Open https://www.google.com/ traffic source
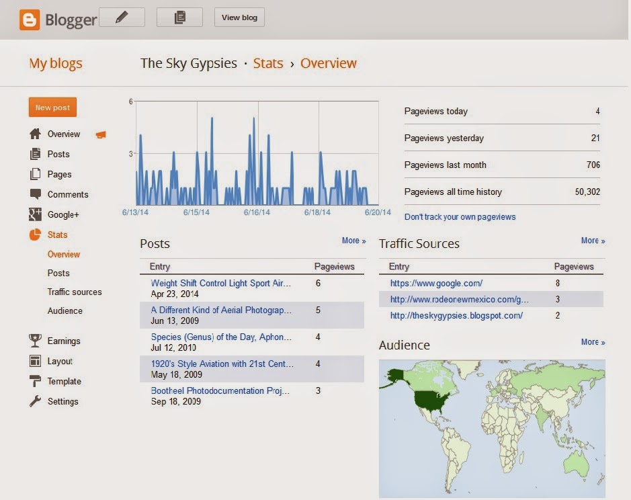The image size is (631, 500). [436, 283]
